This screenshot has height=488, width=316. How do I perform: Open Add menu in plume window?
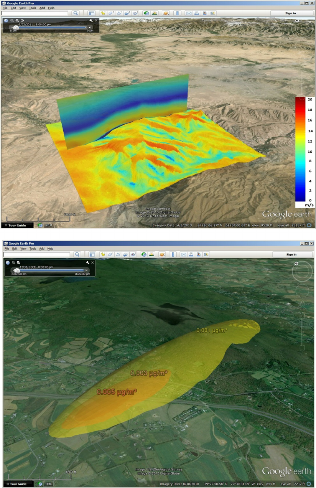click(x=42, y=249)
